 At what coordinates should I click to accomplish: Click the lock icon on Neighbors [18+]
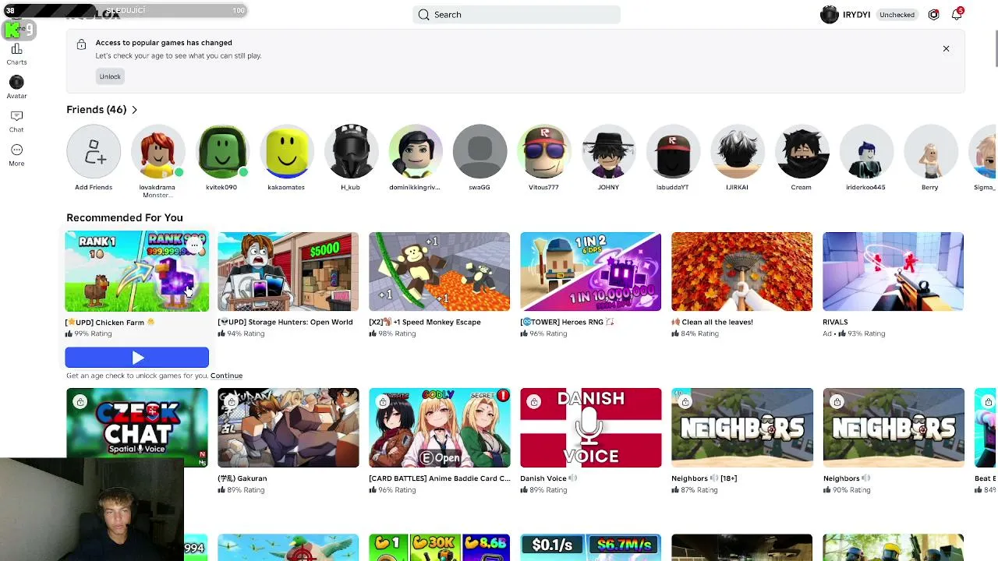coord(685,402)
